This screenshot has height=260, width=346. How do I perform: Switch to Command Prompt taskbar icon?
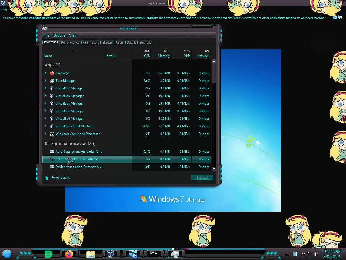point(154,254)
